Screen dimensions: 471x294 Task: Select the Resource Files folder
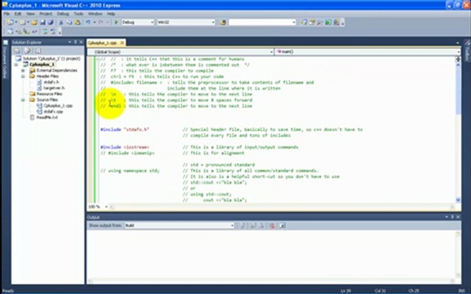pos(49,94)
